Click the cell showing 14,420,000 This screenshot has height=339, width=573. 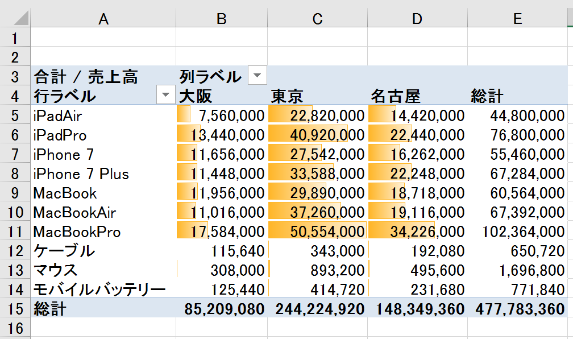[x=417, y=114]
